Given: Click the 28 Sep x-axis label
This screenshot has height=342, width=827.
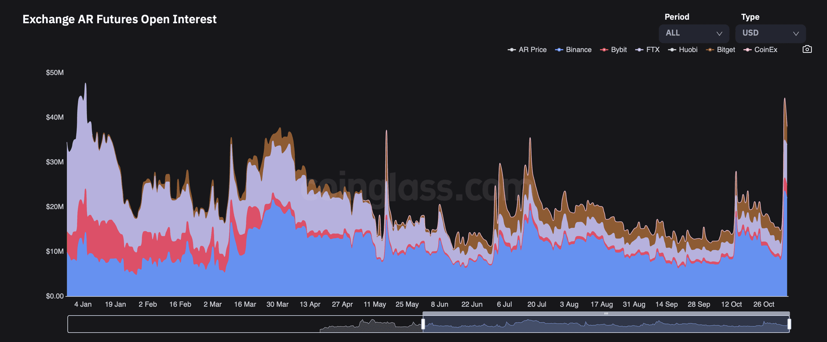Looking at the screenshot, I should click(699, 304).
